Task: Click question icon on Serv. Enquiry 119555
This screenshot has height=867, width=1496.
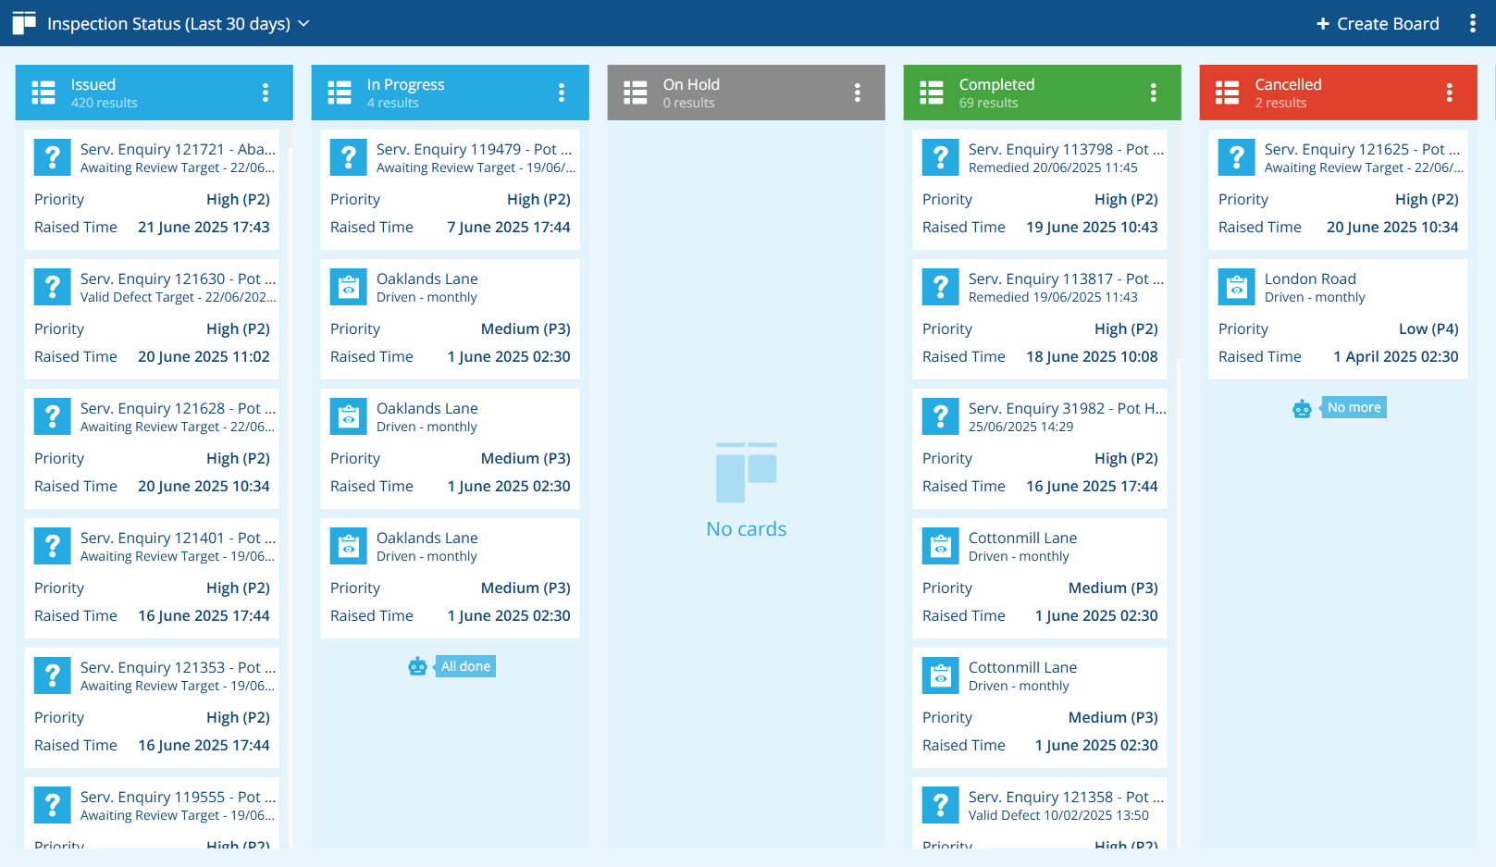Action: tap(53, 805)
